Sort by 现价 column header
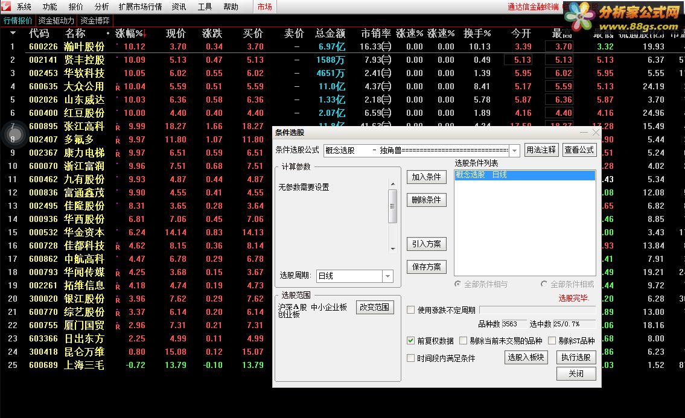This screenshot has height=418, width=685. point(176,34)
